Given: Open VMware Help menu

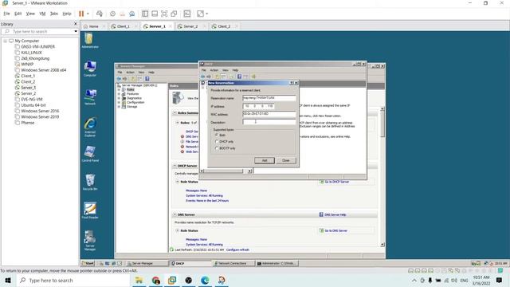Looking at the screenshot, I should click(x=67, y=14).
